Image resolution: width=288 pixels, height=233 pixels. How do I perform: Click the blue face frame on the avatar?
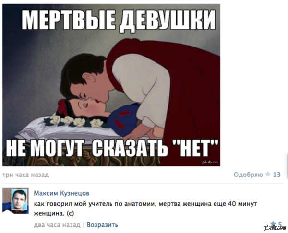[19, 199]
